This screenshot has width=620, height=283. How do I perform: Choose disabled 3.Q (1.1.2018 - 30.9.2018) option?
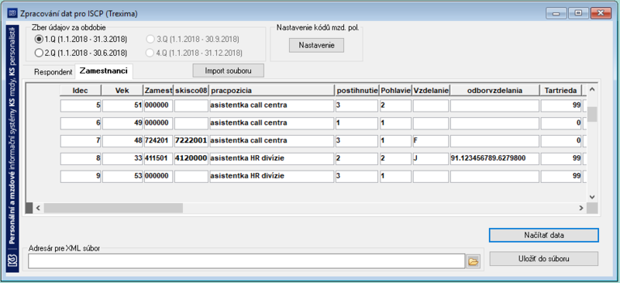[193, 40]
